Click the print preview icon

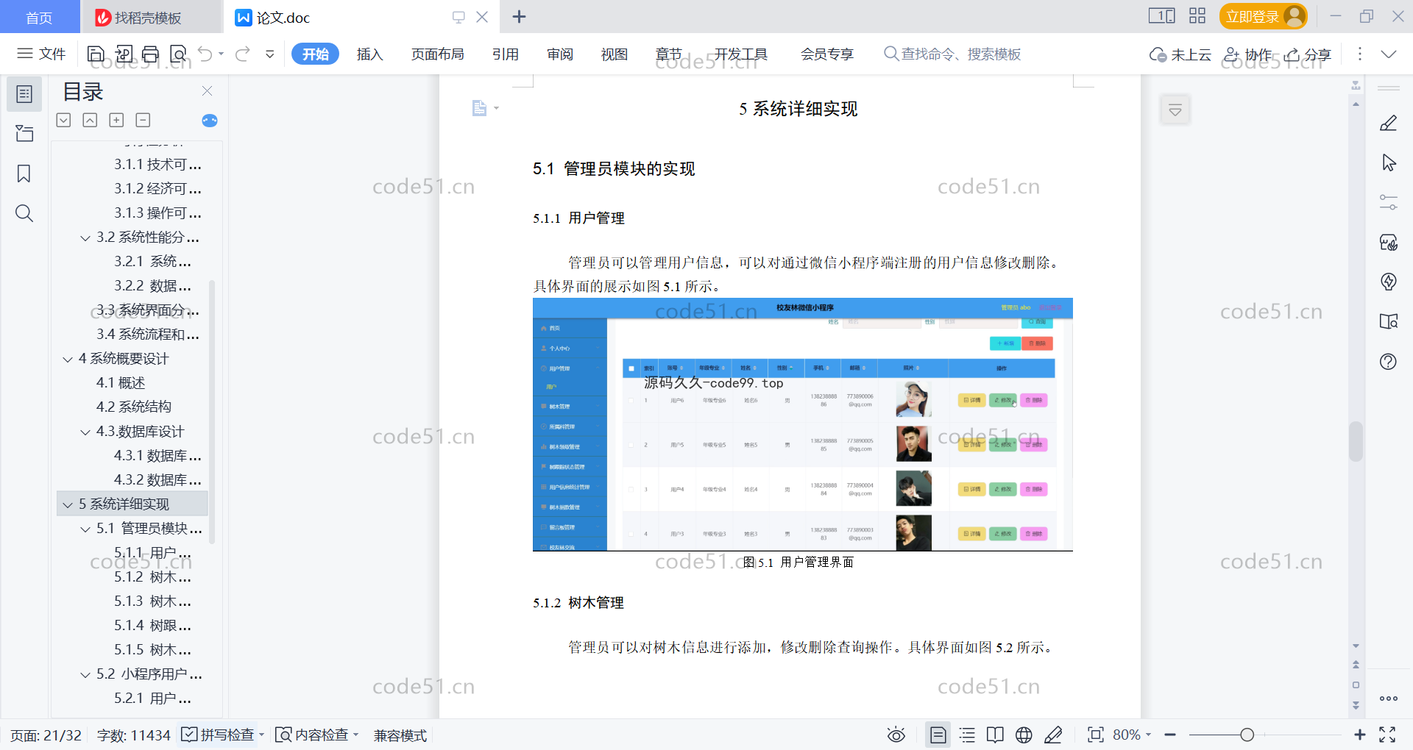click(x=178, y=54)
